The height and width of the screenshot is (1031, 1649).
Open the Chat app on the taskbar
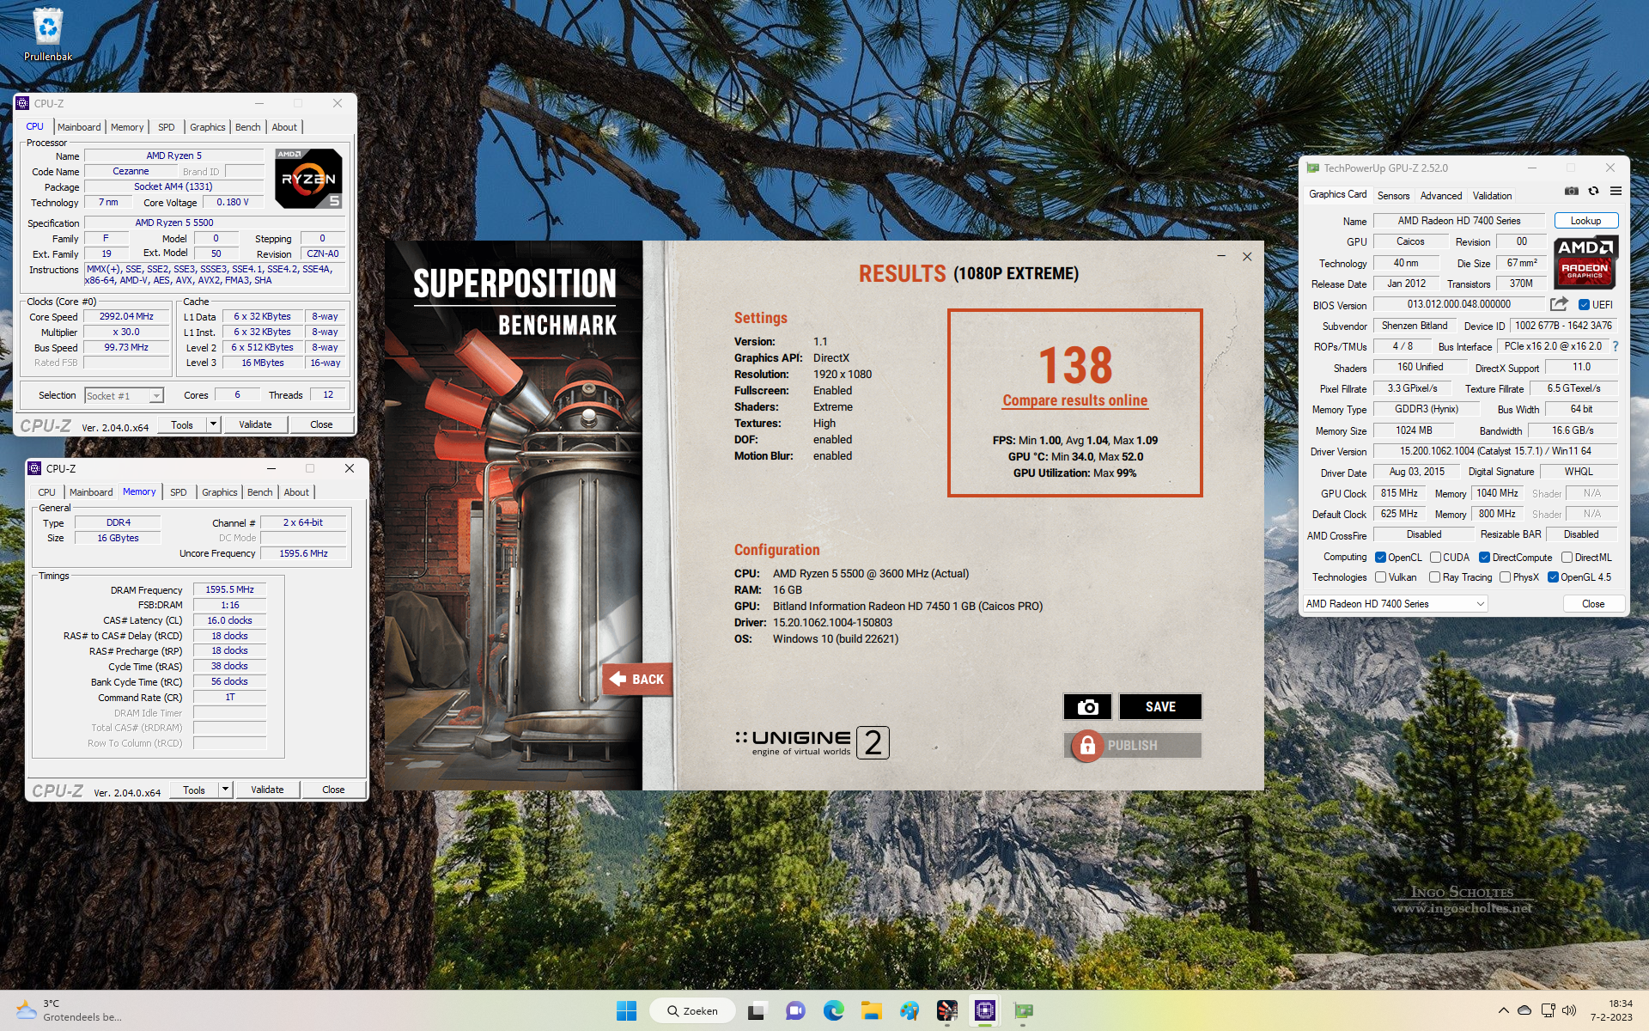pos(795,1011)
